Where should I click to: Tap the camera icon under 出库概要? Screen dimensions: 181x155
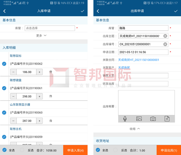(153, 119)
